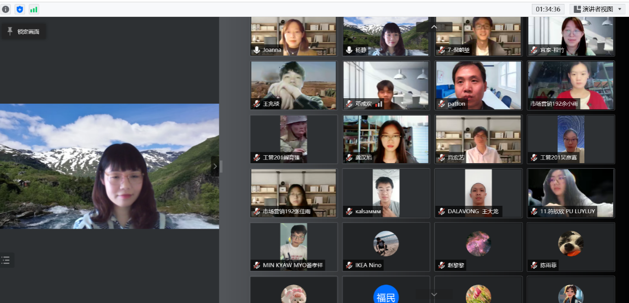This screenshot has width=629, height=303.
Task: Open the meeting info icon
Action: tap(6, 9)
